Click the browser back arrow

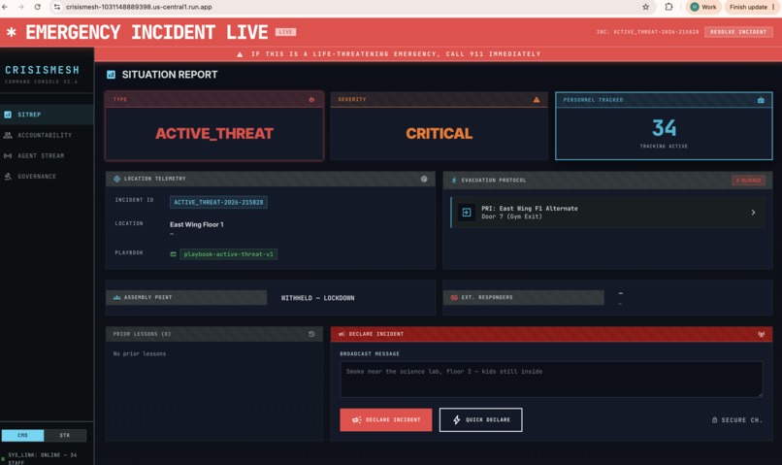click(x=5, y=7)
